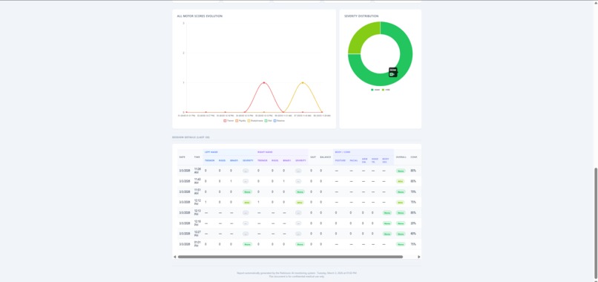The image size is (598, 282).
Task: Click the 70% confidence value
Action: [413, 191]
